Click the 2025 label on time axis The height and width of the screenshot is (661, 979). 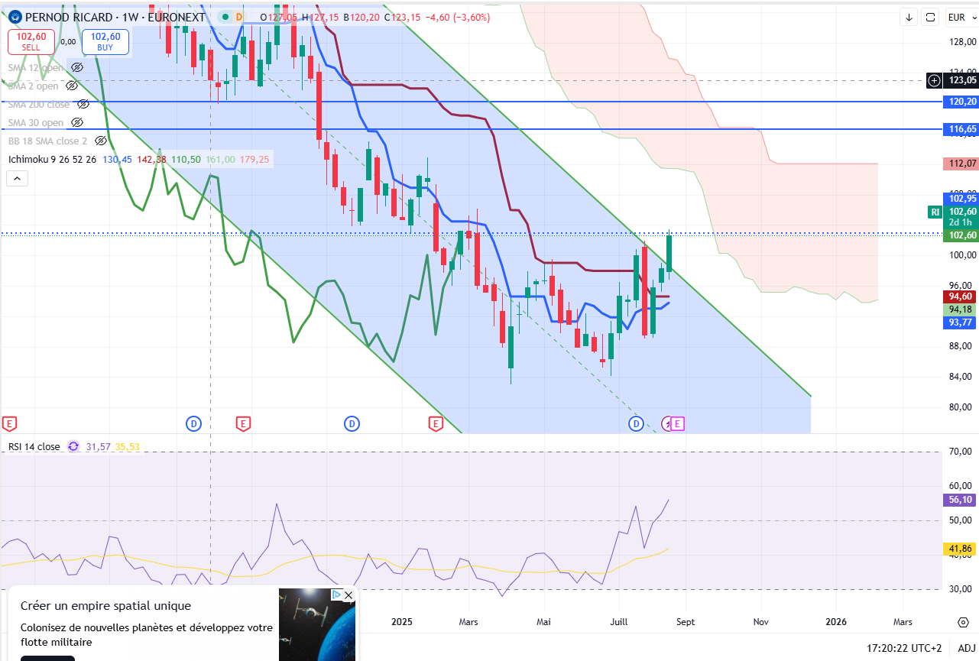[401, 622]
